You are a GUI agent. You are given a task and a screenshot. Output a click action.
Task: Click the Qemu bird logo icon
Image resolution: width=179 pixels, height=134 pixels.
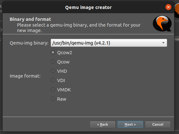pyautogui.click(x=162, y=24)
